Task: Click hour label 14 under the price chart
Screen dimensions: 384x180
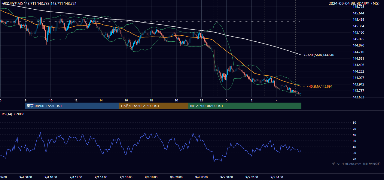Action: [101, 100]
